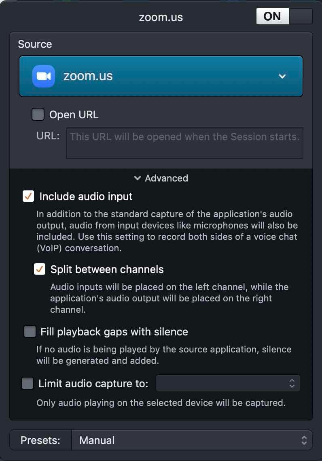Click the Advanced disclosure chevron

click(x=137, y=178)
